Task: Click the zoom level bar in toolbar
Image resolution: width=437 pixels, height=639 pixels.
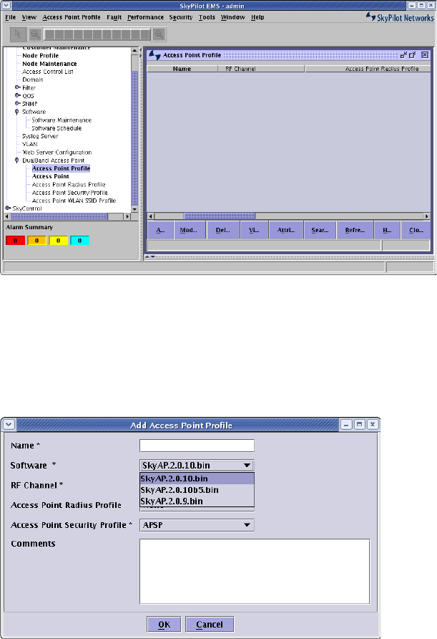Action: [x=97, y=34]
